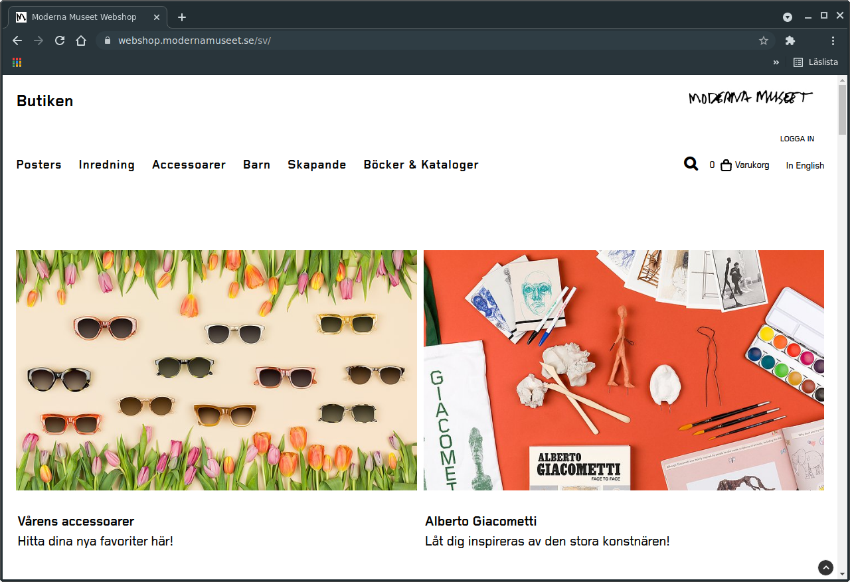Click 'Låt dig inspireras av den stora konstnären!'

547,541
